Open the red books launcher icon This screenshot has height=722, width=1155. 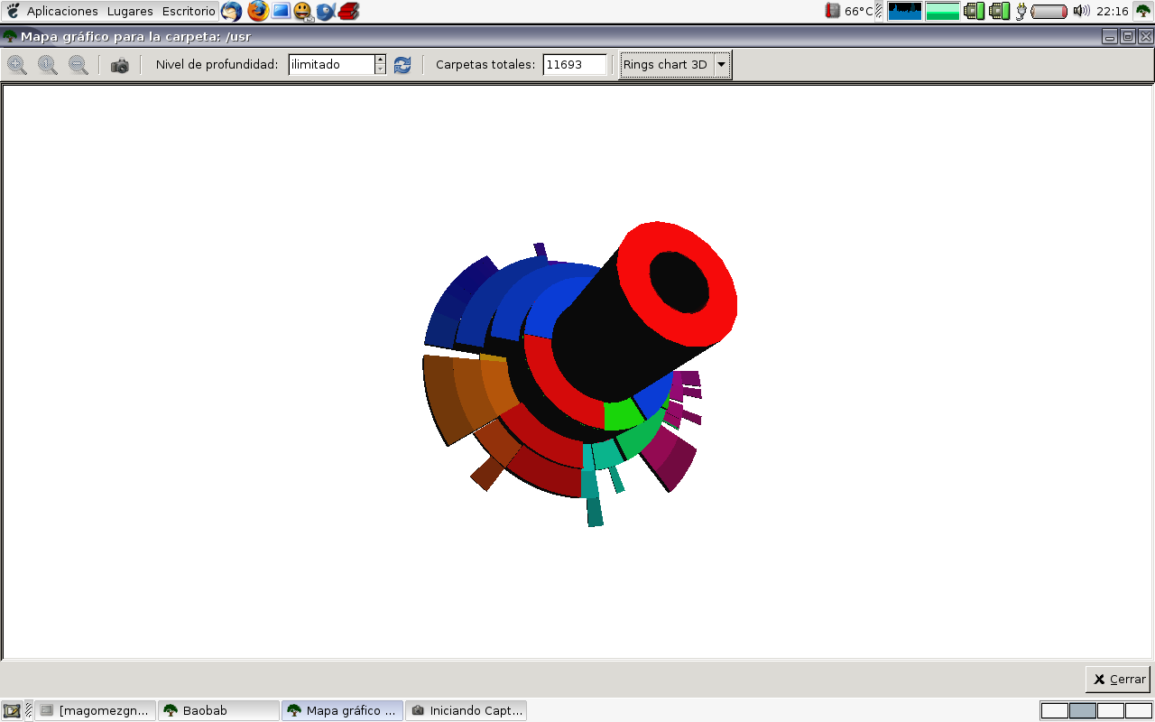coord(349,11)
